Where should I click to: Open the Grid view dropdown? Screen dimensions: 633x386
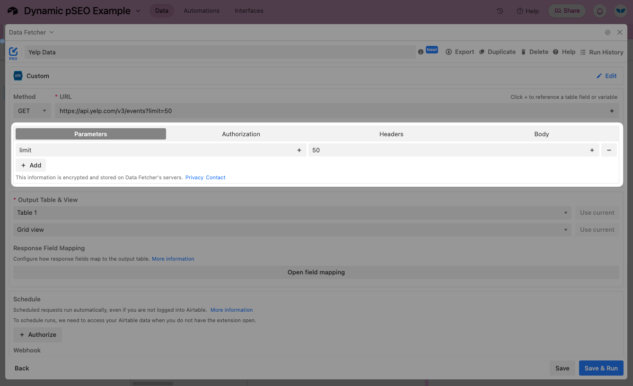292,229
